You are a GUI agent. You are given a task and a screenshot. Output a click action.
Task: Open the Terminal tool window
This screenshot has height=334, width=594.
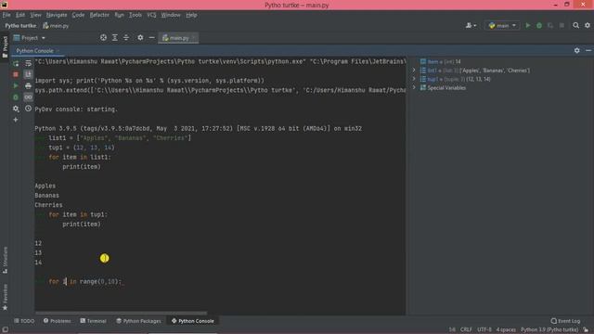point(93,321)
